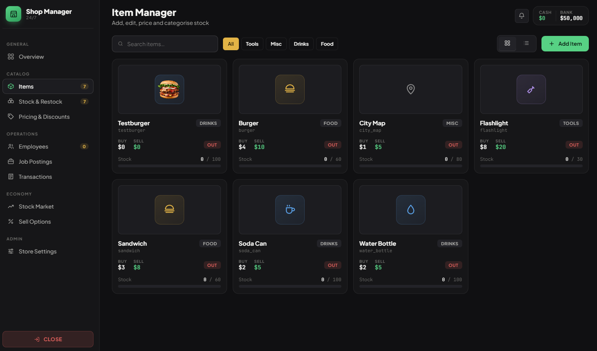Click the Water Bottle DRINKS tag
Screen dimensions: 597x351
450,244
